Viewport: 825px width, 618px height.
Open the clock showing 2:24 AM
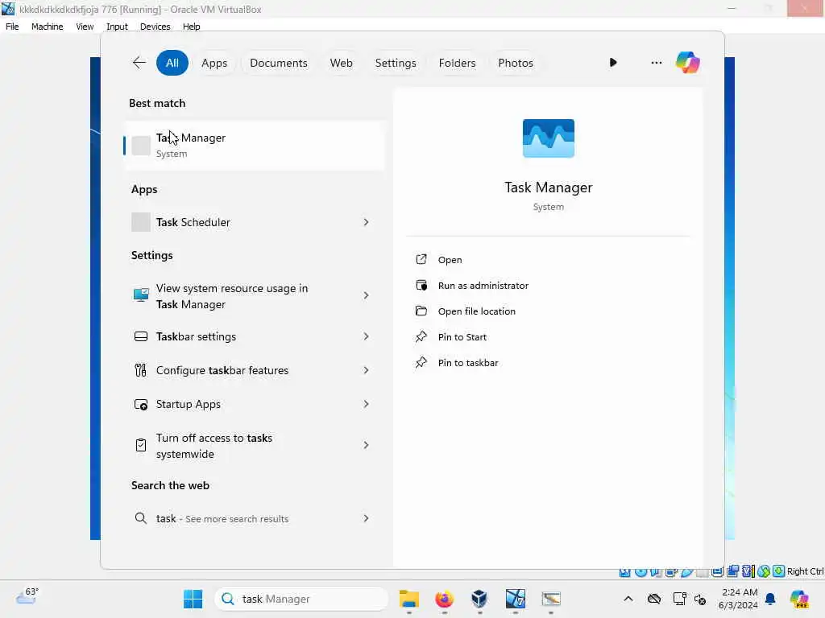click(738, 599)
